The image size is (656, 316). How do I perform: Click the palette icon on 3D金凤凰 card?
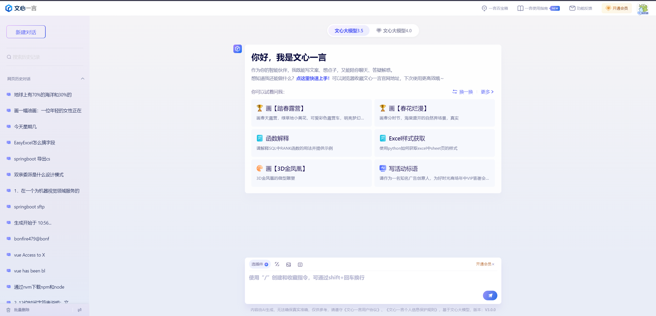tap(260, 168)
